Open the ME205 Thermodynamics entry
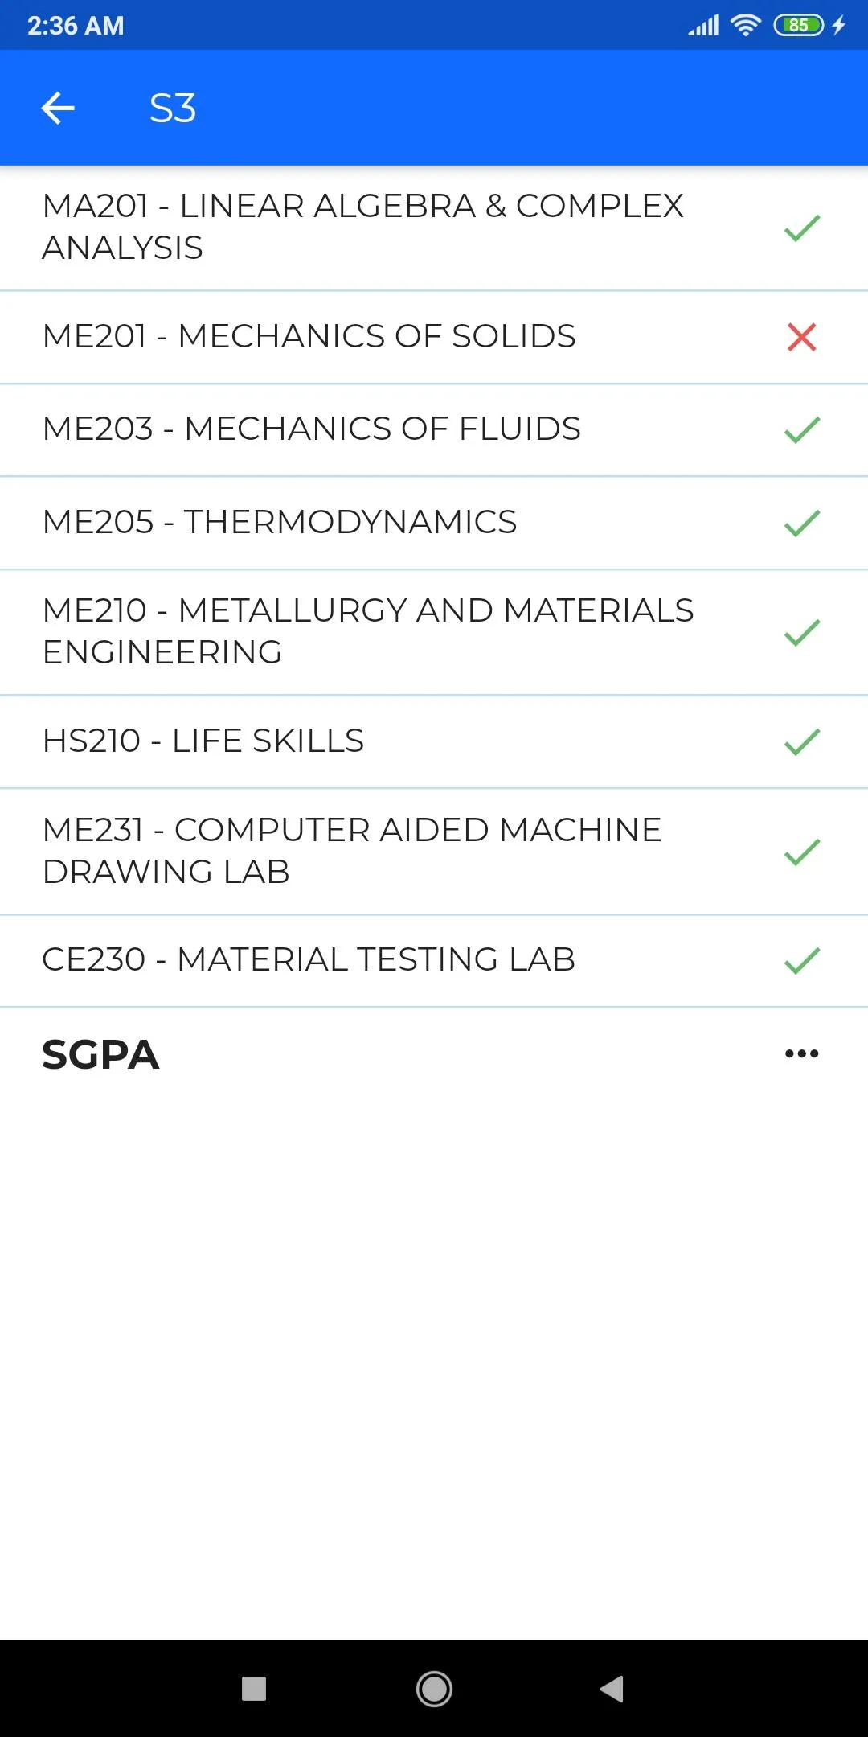This screenshot has height=1737, width=868. coord(280,522)
